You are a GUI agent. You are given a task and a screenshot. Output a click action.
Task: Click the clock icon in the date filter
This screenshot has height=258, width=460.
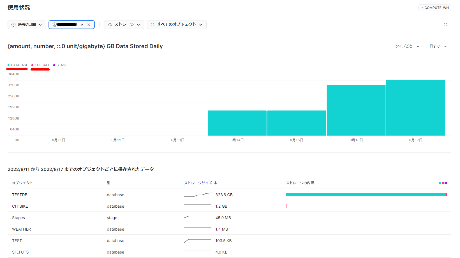[x=13, y=25]
